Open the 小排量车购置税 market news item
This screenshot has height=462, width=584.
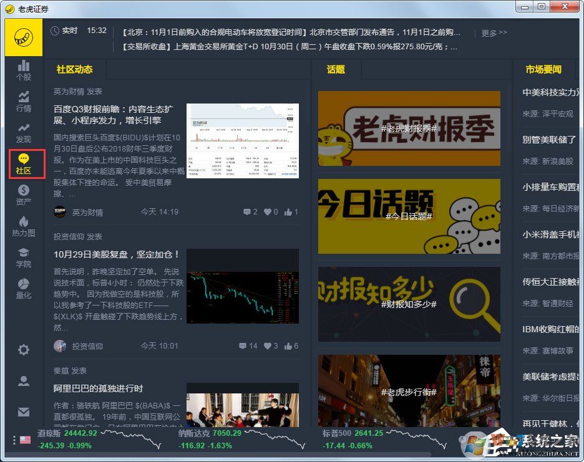[x=551, y=187]
